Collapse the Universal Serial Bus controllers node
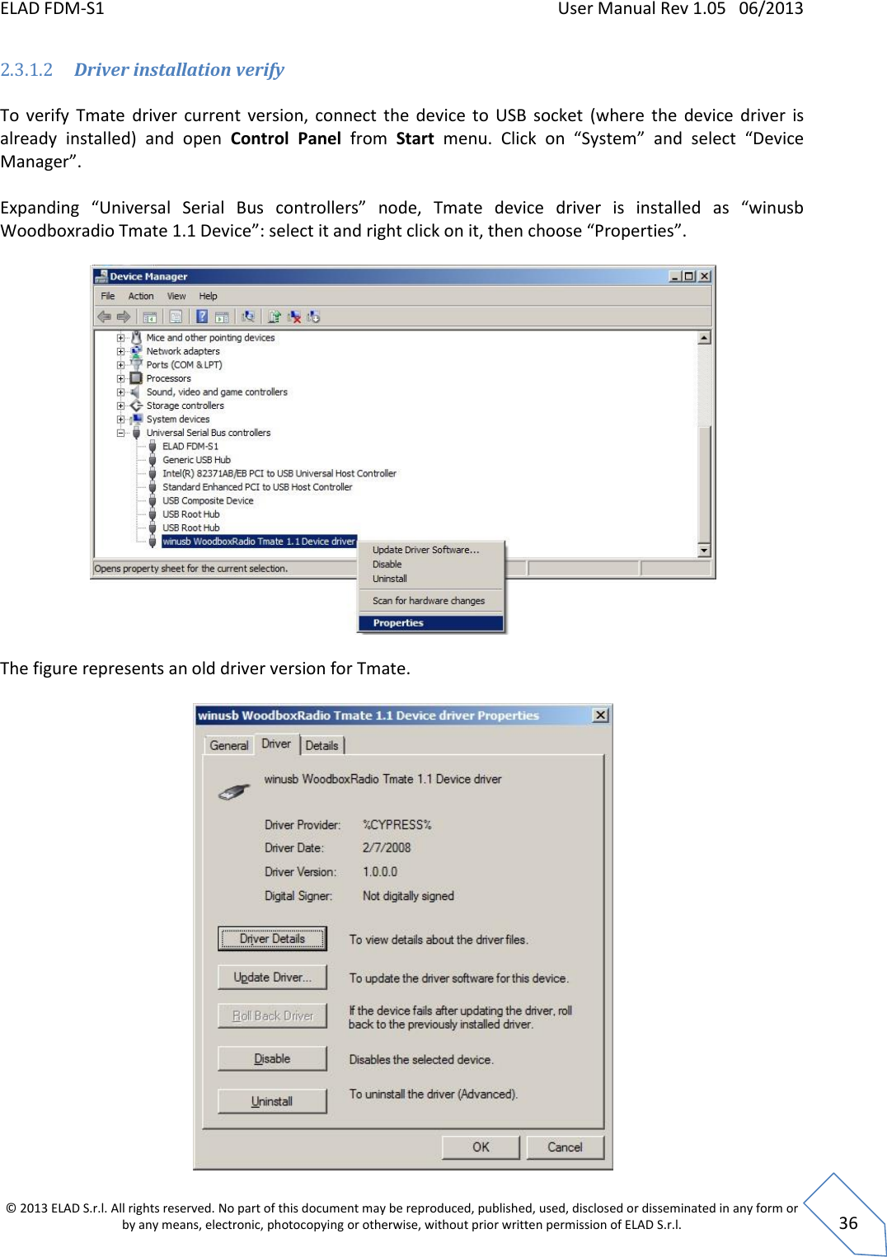 coord(120,432)
